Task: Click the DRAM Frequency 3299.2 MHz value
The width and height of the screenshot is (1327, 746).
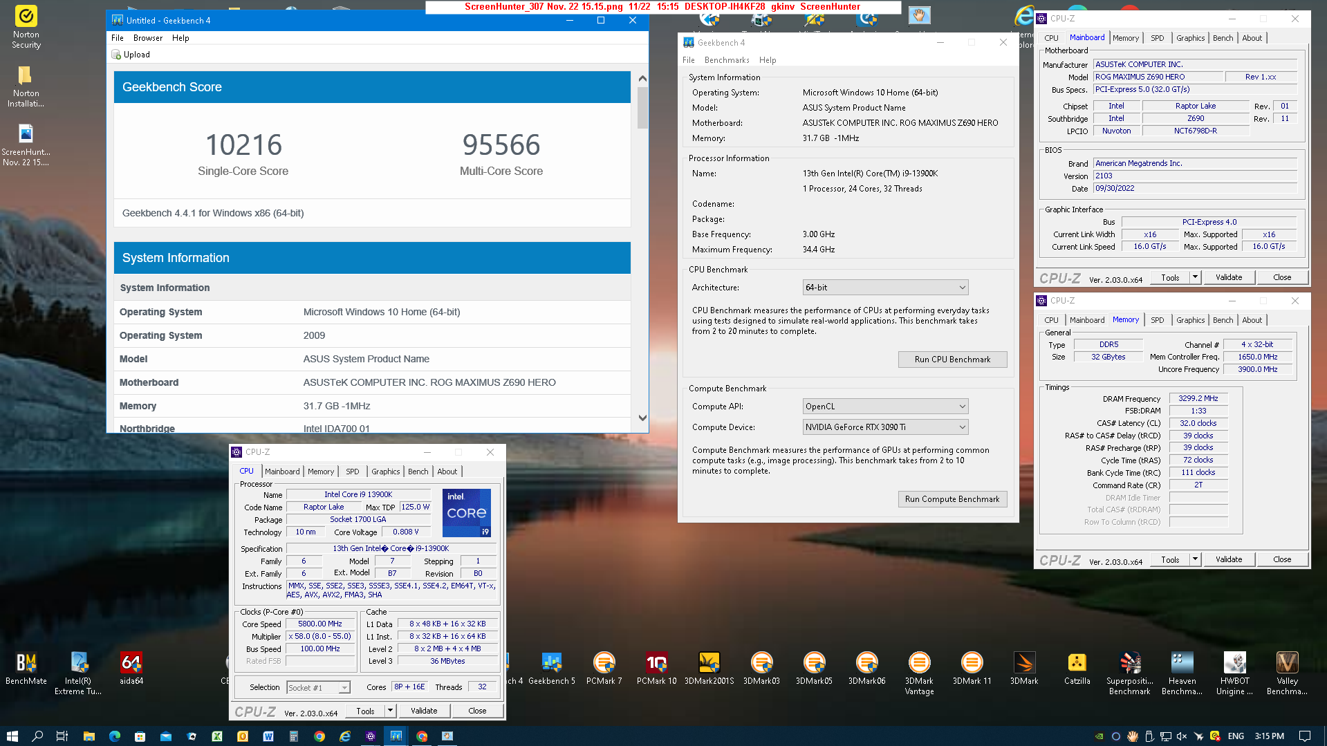Action: pos(1198,399)
